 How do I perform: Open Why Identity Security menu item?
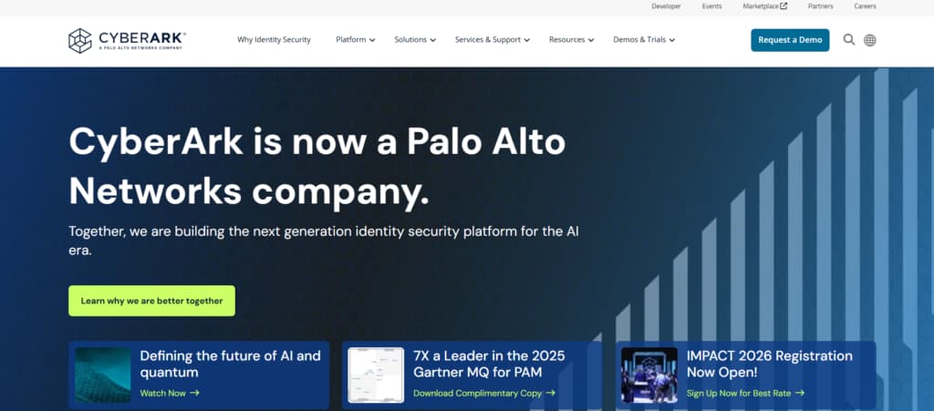[274, 40]
